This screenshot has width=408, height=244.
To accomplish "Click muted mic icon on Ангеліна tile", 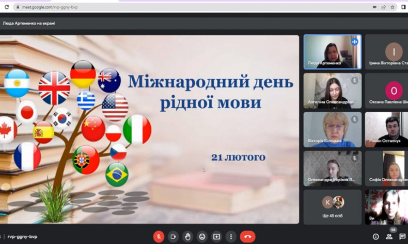I will (354, 80).
